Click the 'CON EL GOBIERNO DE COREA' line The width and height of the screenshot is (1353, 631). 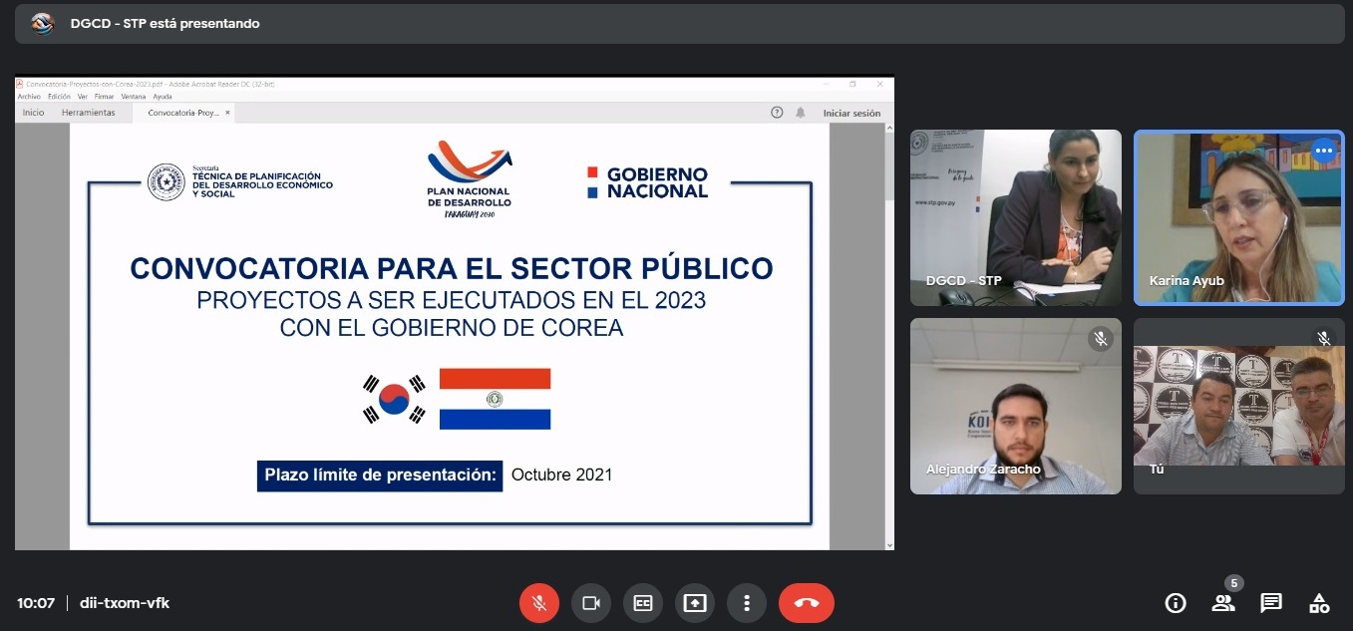[x=452, y=327]
